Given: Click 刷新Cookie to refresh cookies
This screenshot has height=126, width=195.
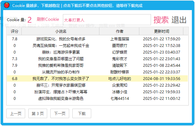Looking at the screenshot, I should pyautogui.click(x=48, y=19).
